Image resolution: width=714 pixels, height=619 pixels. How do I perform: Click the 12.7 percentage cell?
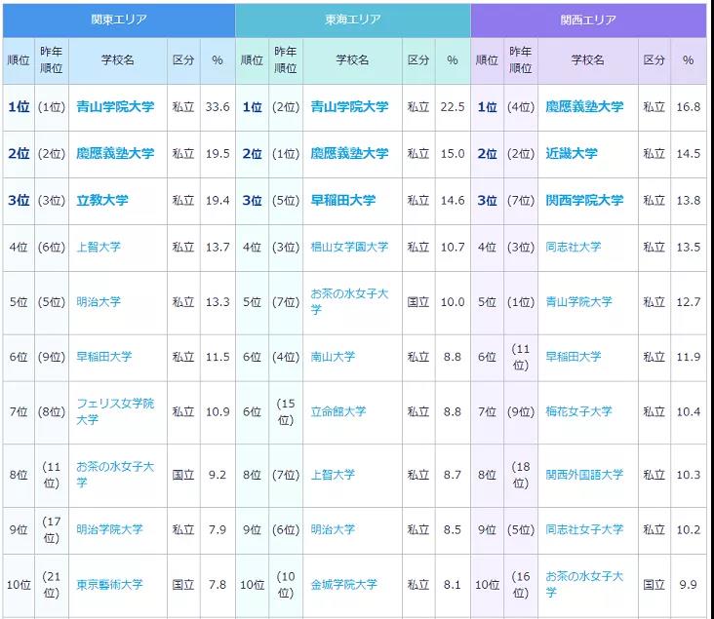[x=689, y=302]
